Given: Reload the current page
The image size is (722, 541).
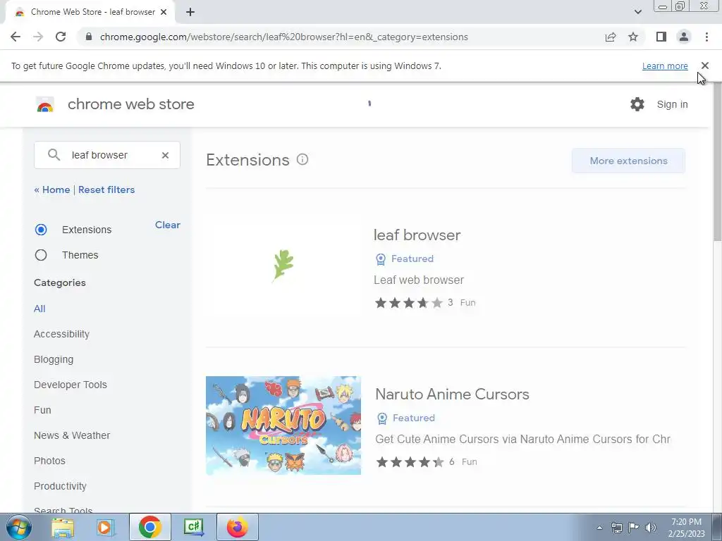Looking at the screenshot, I should click(61, 37).
